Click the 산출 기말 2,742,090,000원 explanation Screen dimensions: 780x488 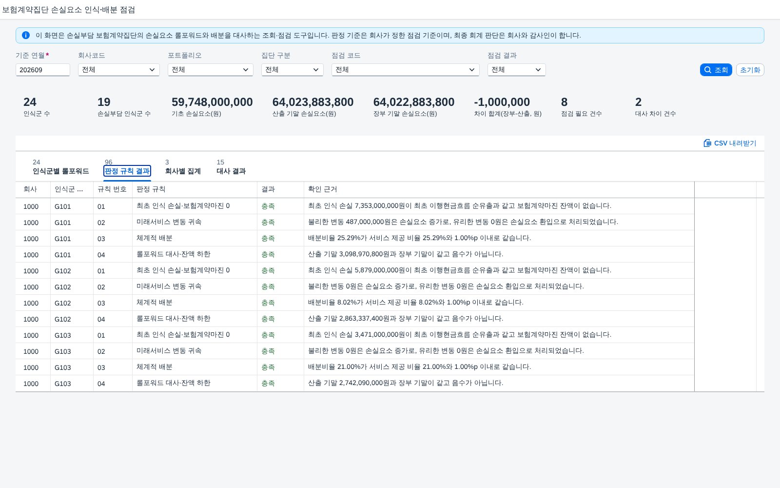coord(406,383)
